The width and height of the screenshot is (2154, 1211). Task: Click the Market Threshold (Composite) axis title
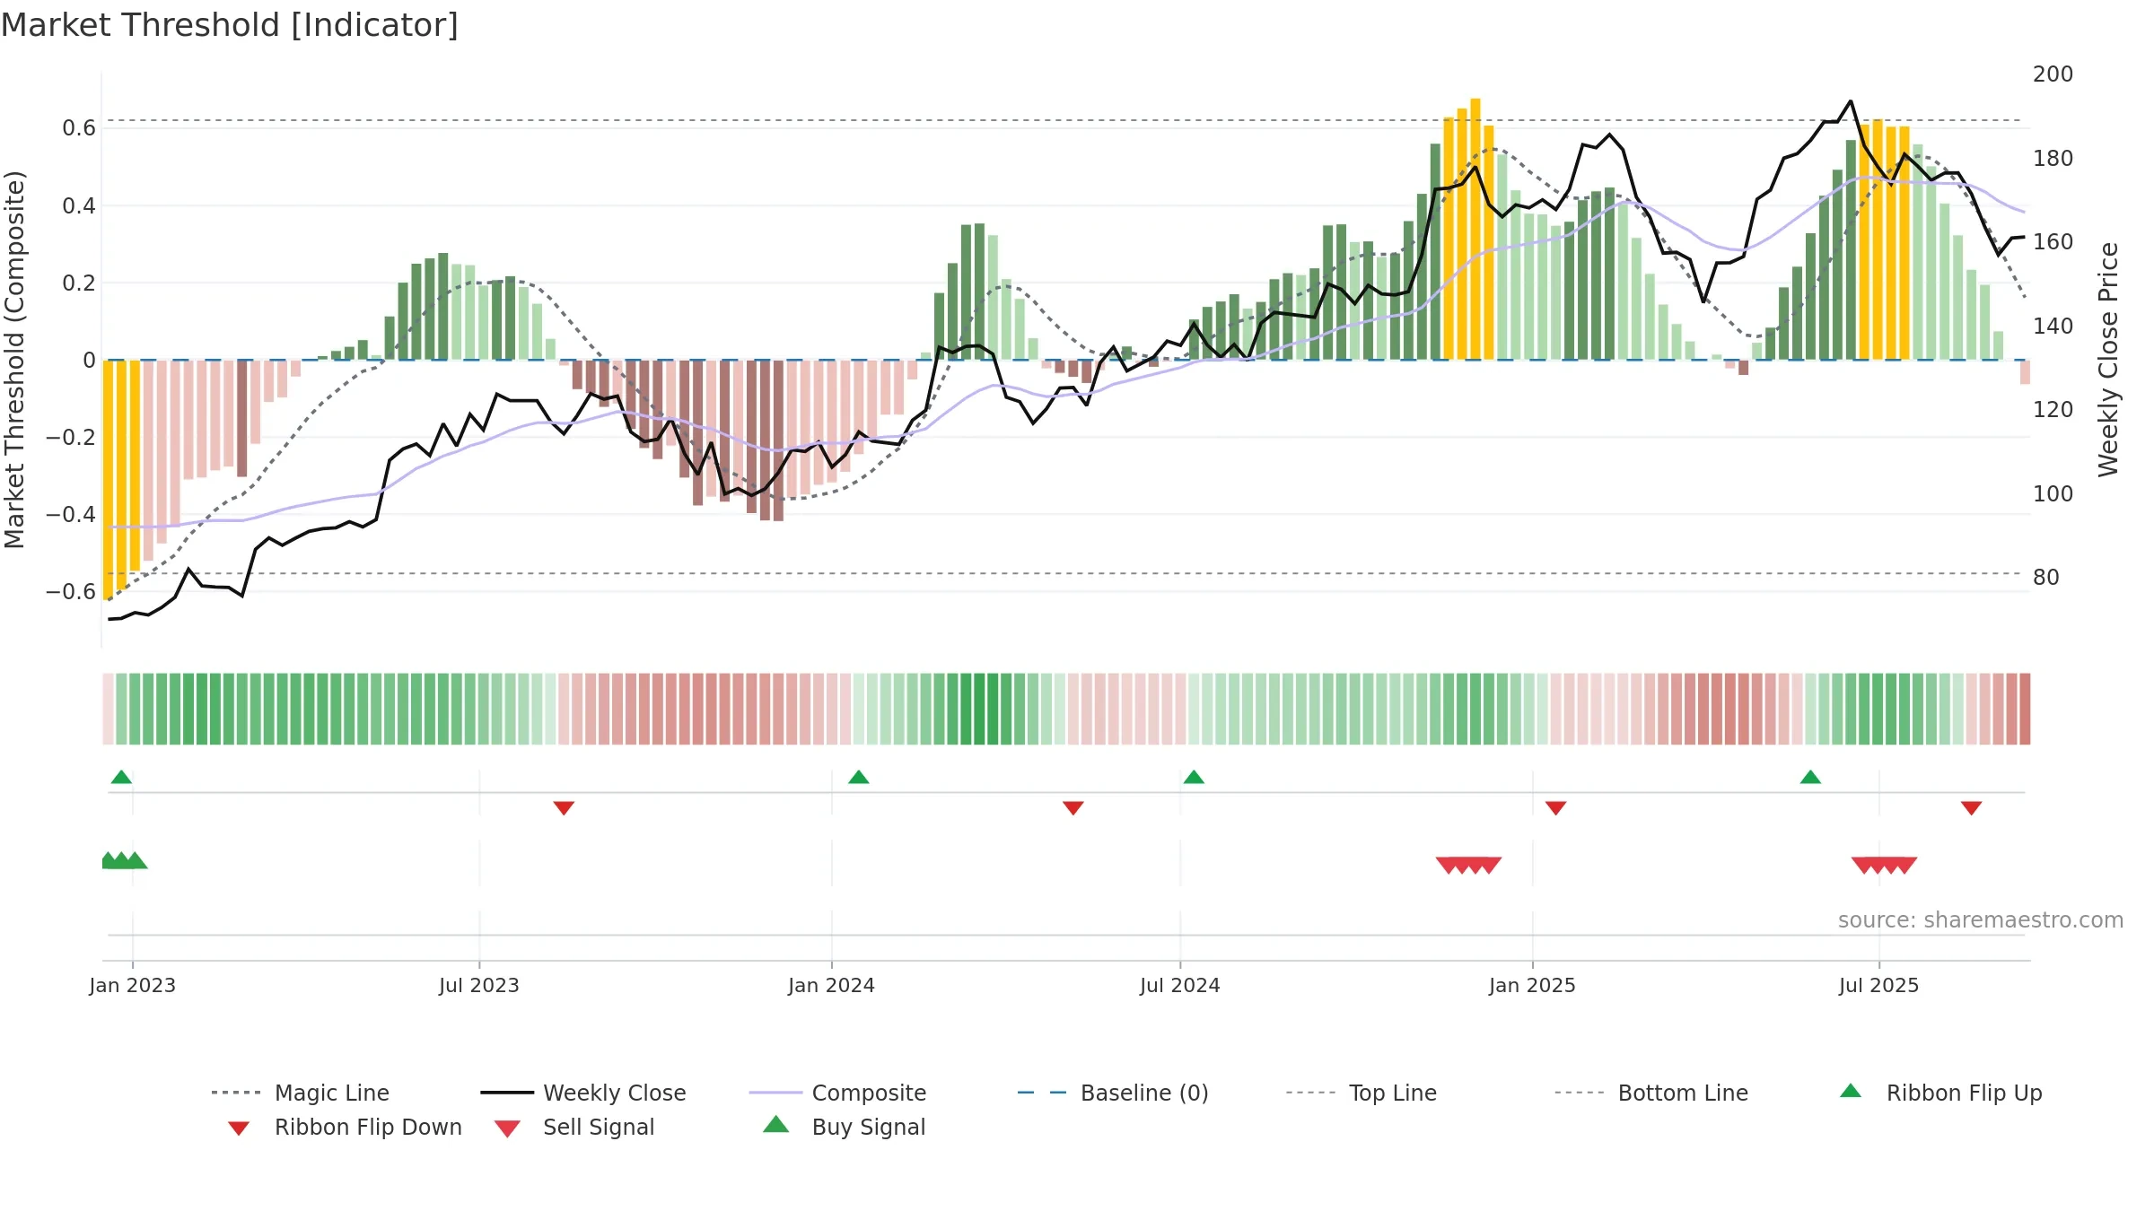(14, 360)
